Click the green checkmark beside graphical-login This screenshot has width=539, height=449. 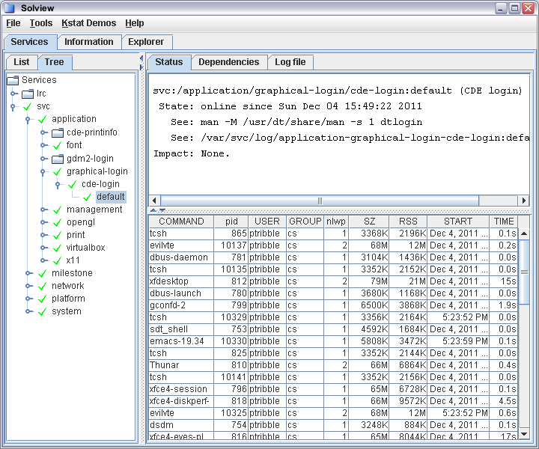[x=57, y=171]
